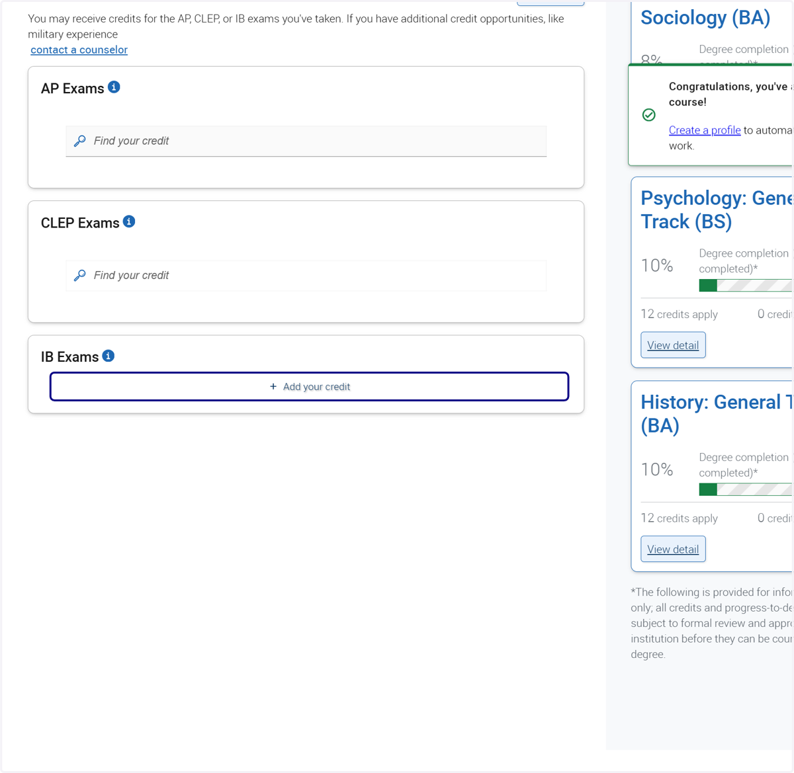Focus the CLEP Exams Find your credit field
Screen dimensions: 794x773
pos(306,275)
